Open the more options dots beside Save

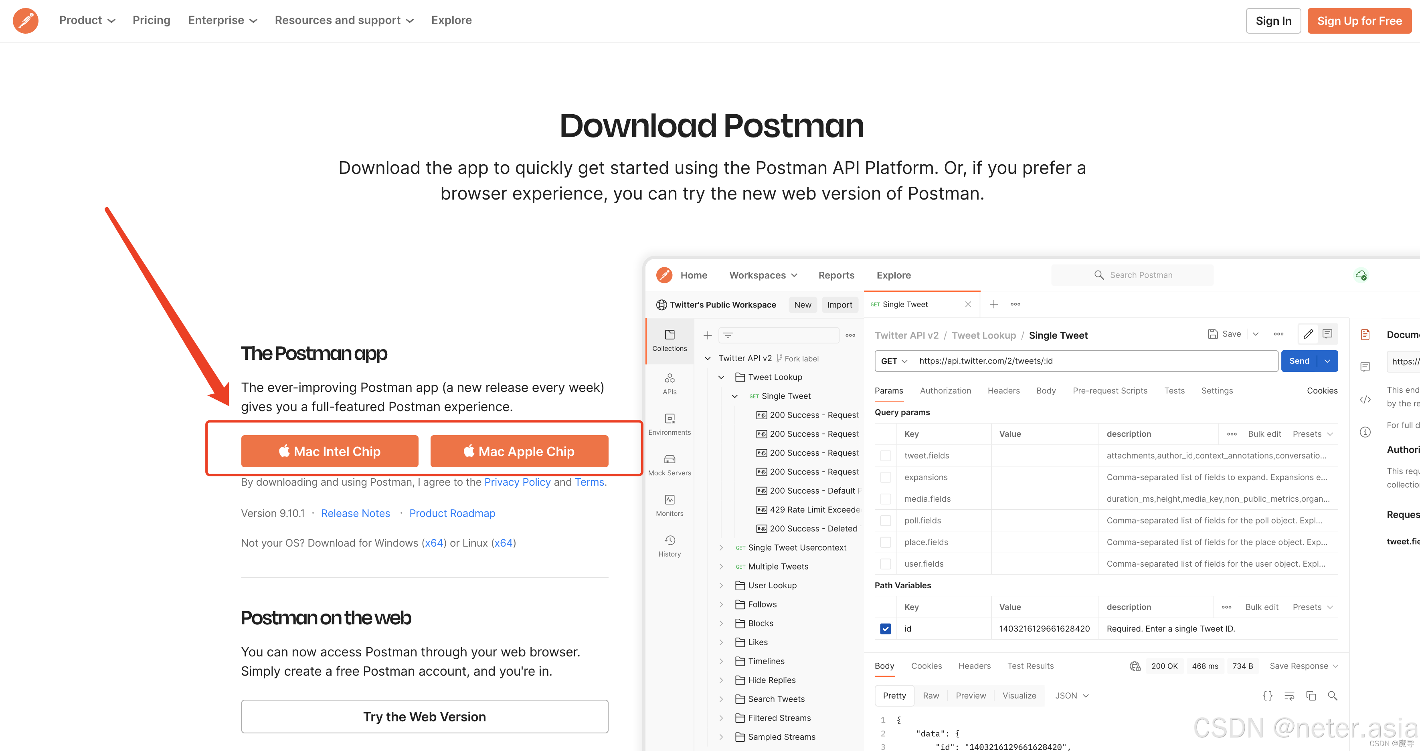click(1278, 334)
